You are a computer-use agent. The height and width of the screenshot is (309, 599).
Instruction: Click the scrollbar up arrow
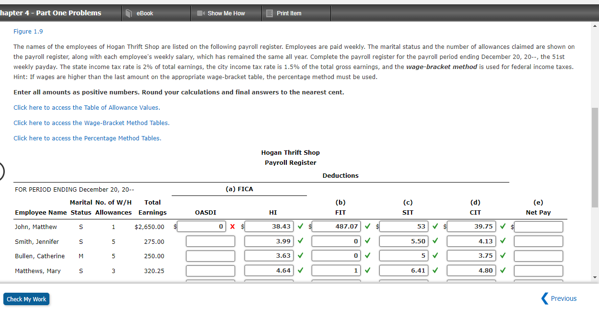595,25
